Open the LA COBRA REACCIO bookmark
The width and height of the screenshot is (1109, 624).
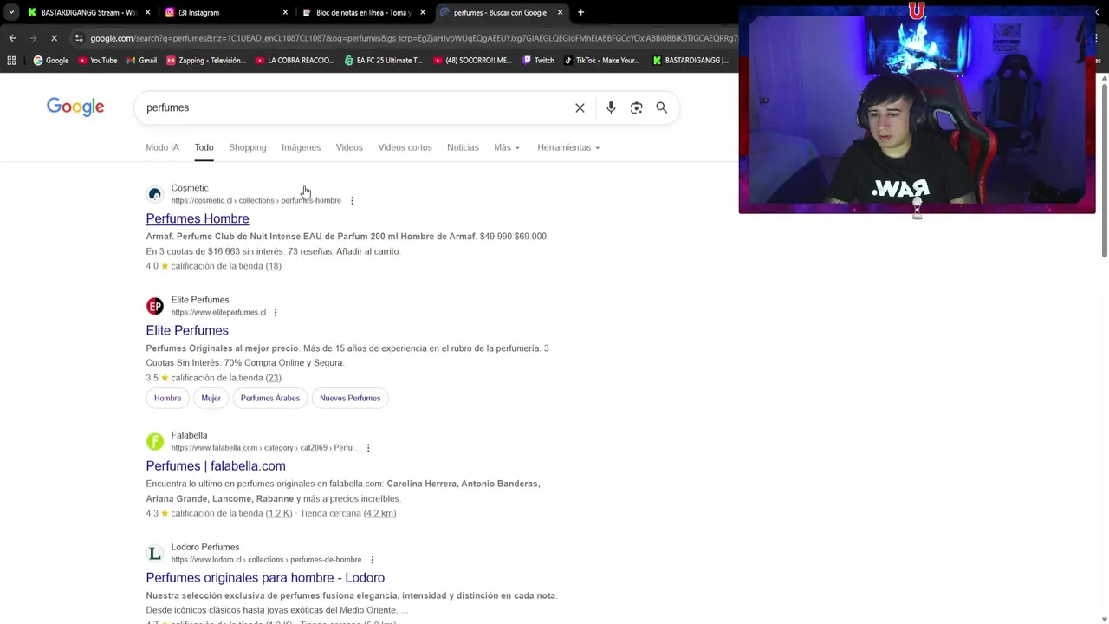295,60
